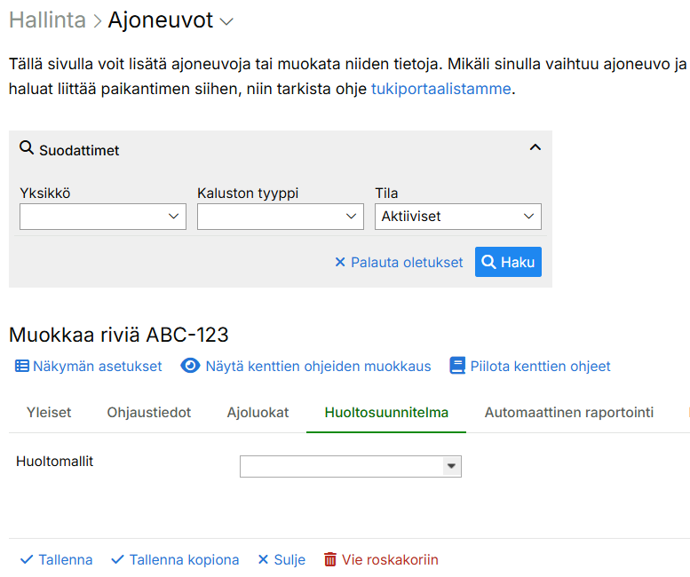Switch to the Yleiset tab

click(x=49, y=413)
